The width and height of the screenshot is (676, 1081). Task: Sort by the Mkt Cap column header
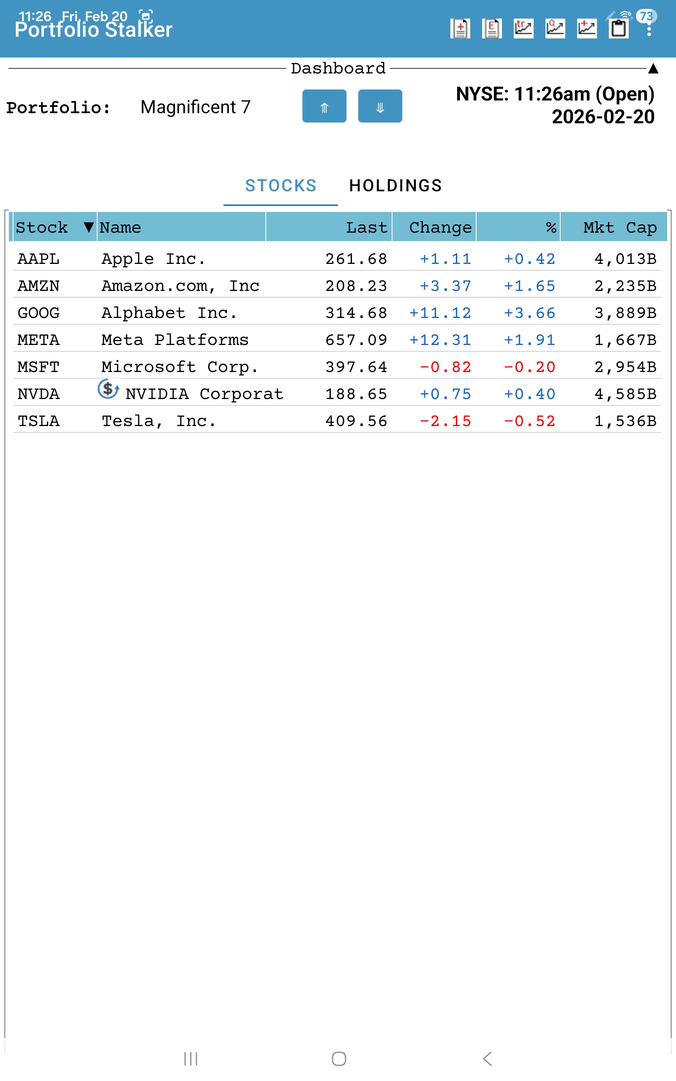click(619, 227)
